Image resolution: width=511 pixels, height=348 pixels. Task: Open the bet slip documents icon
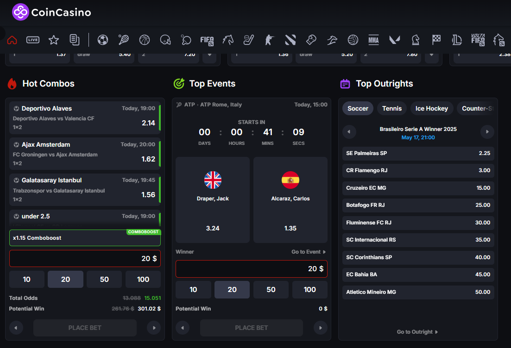[x=75, y=40]
